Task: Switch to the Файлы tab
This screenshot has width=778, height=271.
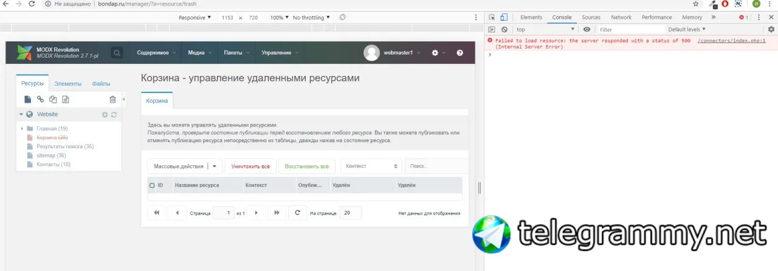Action: click(101, 84)
